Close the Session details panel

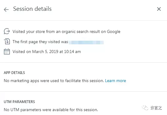click(159, 9)
